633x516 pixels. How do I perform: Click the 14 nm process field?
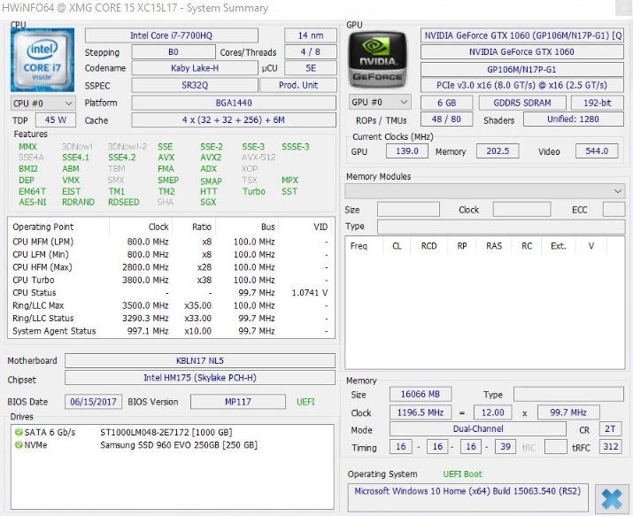click(311, 35)
